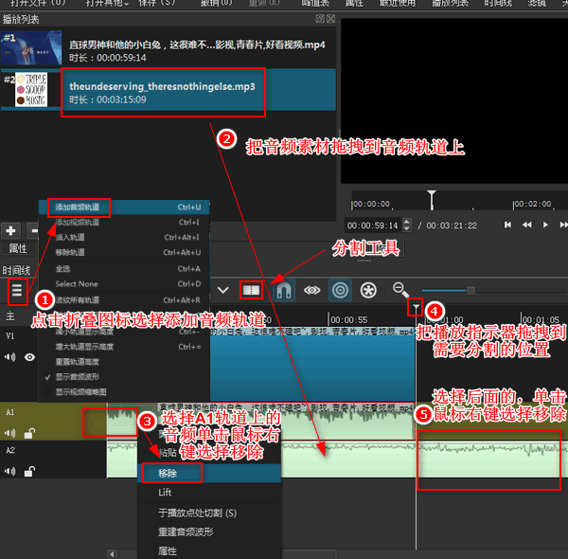Open the timeline hamburger menu
This screenshot has width=568, height=559.
coord(17,291)
